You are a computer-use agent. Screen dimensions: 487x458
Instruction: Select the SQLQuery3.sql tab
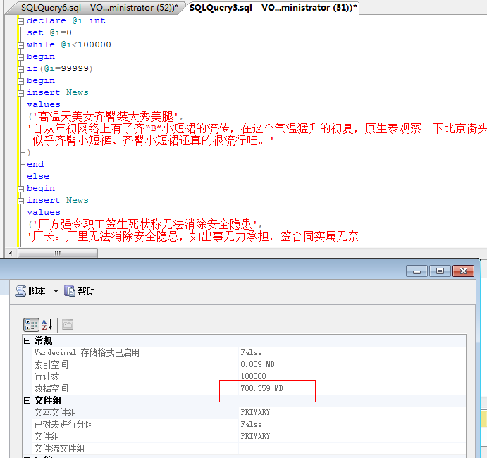[273, 8]
